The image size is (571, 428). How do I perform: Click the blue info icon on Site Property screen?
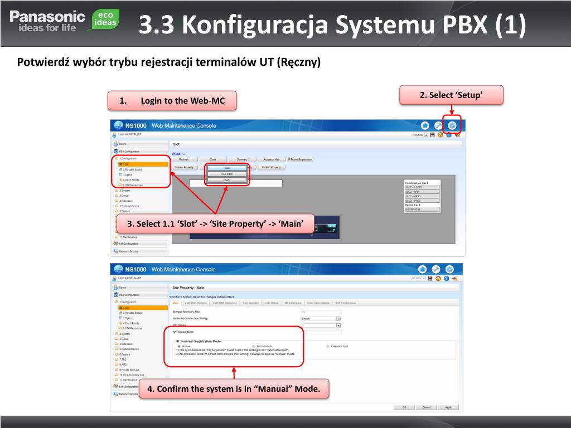point(447,279)
